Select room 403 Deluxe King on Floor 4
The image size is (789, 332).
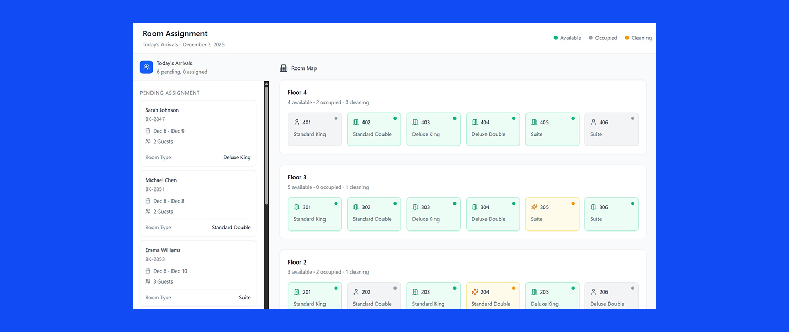433,129
